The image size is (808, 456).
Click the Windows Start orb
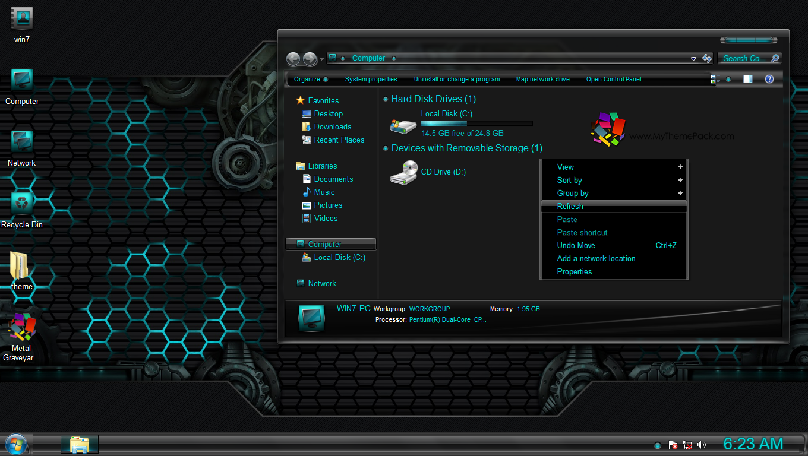pyautogui.click(x=16, y=444)
